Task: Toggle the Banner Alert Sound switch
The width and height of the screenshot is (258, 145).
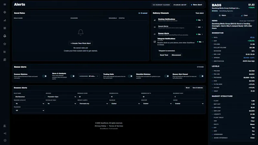Action: click(x=201, y=76)
